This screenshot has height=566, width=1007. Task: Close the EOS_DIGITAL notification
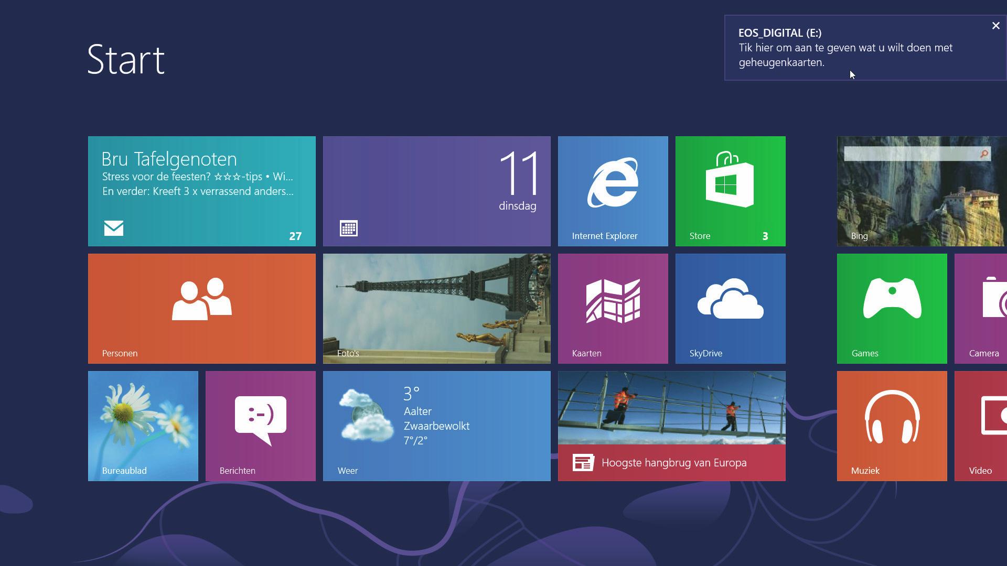(995, 26)
